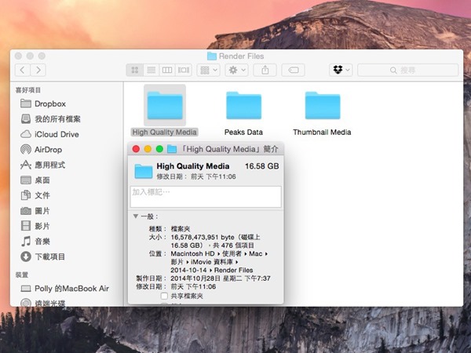The image size is (471, 353).
Task: Close the High Quality Media info window
Action: (x=136, y=149)
